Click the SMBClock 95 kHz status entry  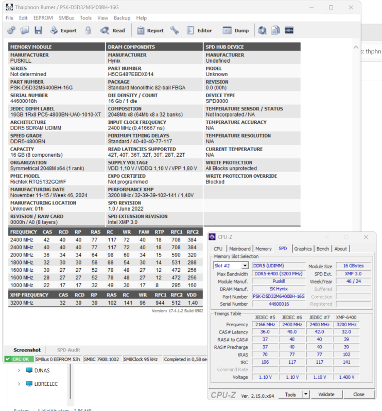[x=142, y=359]
